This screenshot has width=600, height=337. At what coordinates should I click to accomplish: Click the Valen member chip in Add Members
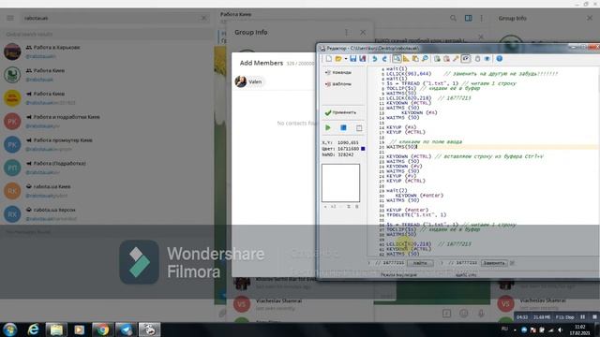tap(249, 81)
